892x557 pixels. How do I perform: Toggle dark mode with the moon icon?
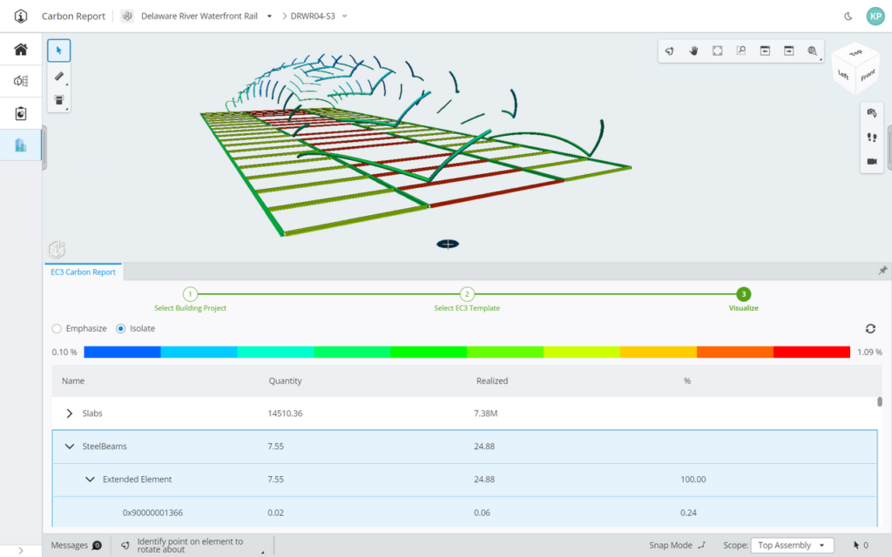[x=848, y=15]
